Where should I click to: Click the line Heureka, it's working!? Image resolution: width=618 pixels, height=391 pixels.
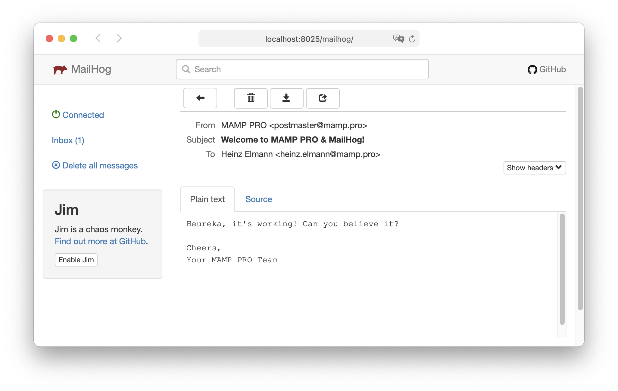tap(242, 224)
